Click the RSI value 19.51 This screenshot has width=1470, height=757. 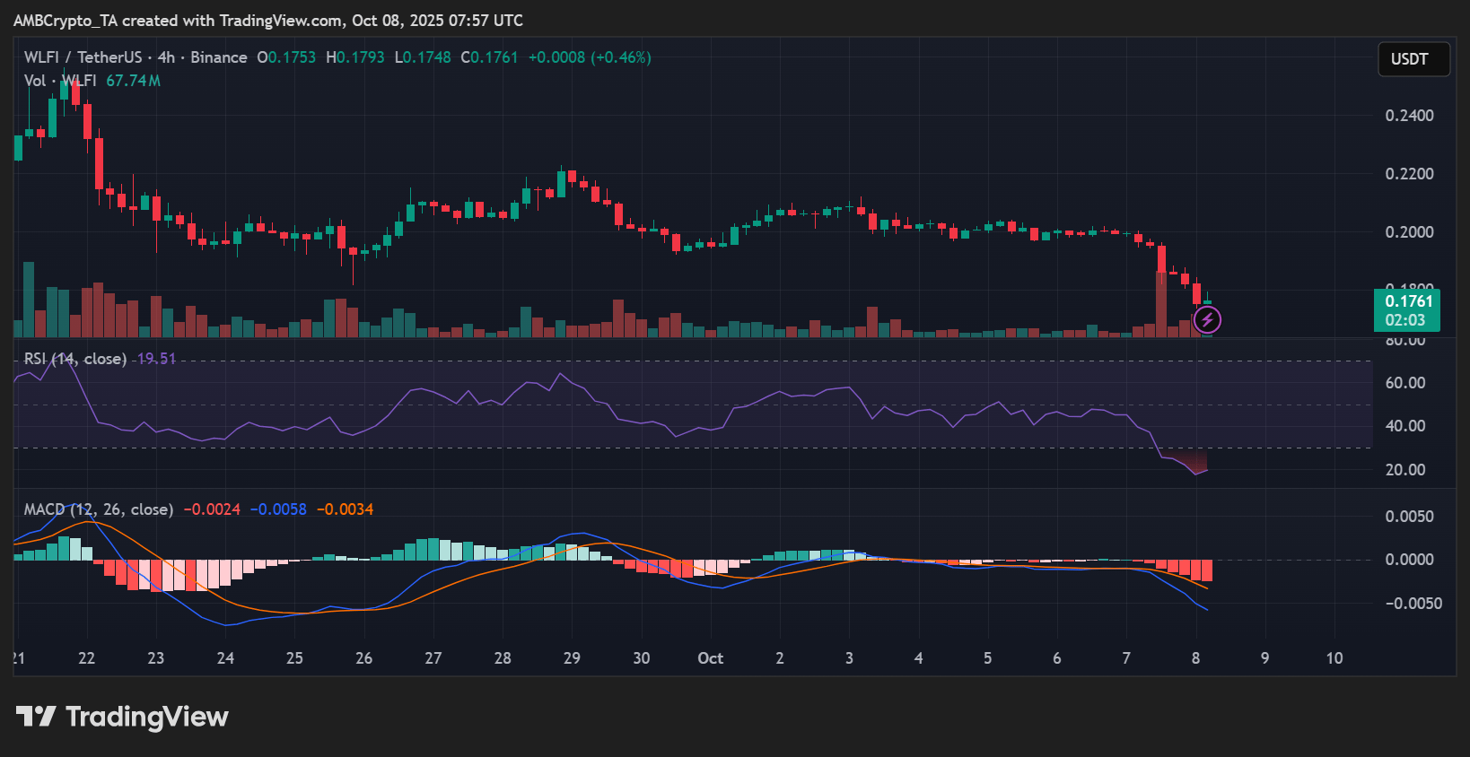click(156, 359)
